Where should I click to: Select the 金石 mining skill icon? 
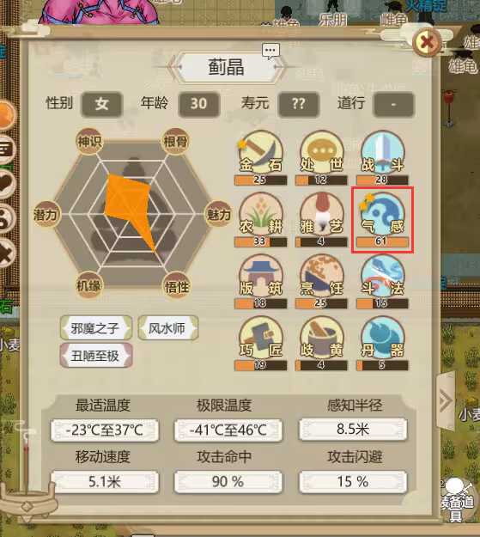click(260, 153)
